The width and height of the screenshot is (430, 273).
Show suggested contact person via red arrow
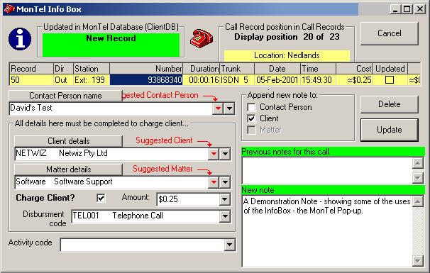(218, 108)
